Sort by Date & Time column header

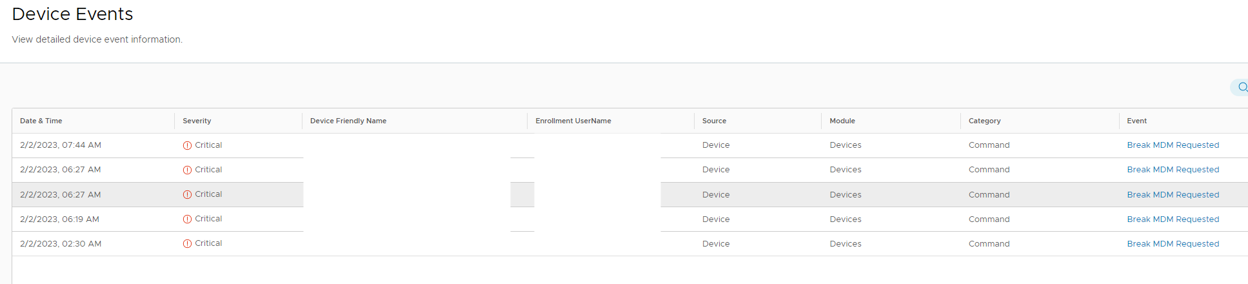point(41,121)
